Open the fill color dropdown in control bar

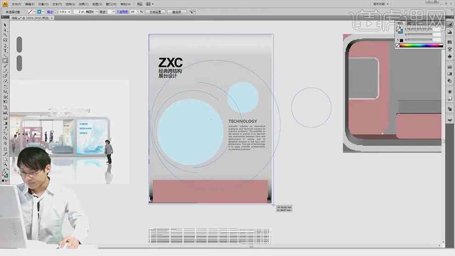[x=34, y=12]
